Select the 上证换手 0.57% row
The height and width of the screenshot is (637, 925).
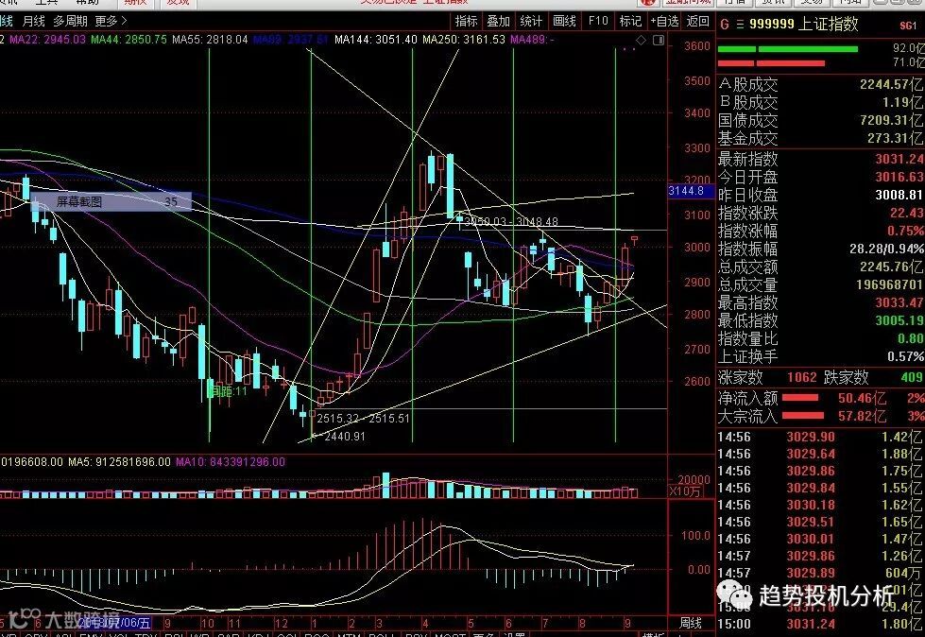pyautogui.click(x=820, y=356)
